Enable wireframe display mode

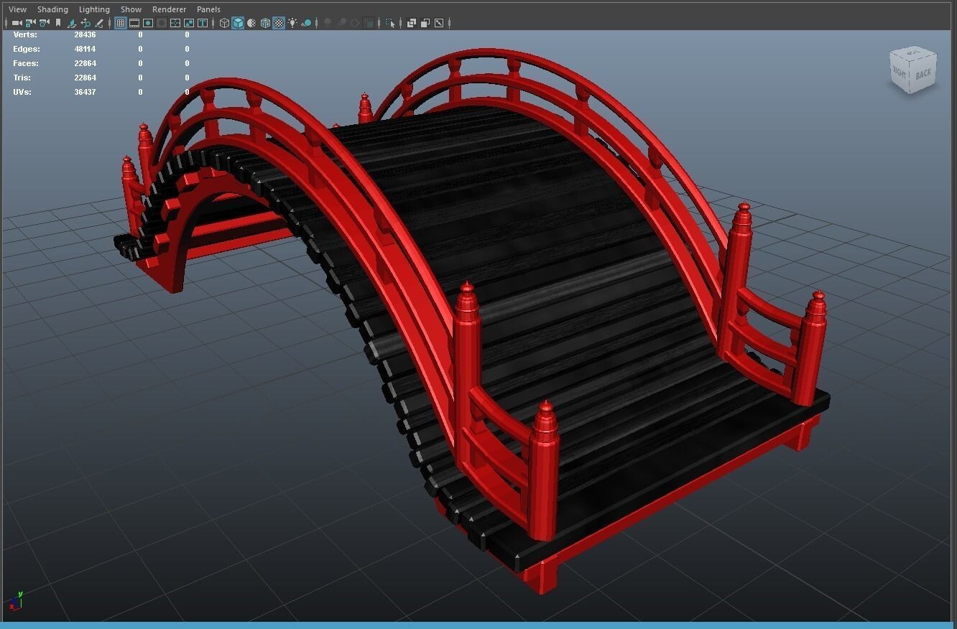coord(224,23)
